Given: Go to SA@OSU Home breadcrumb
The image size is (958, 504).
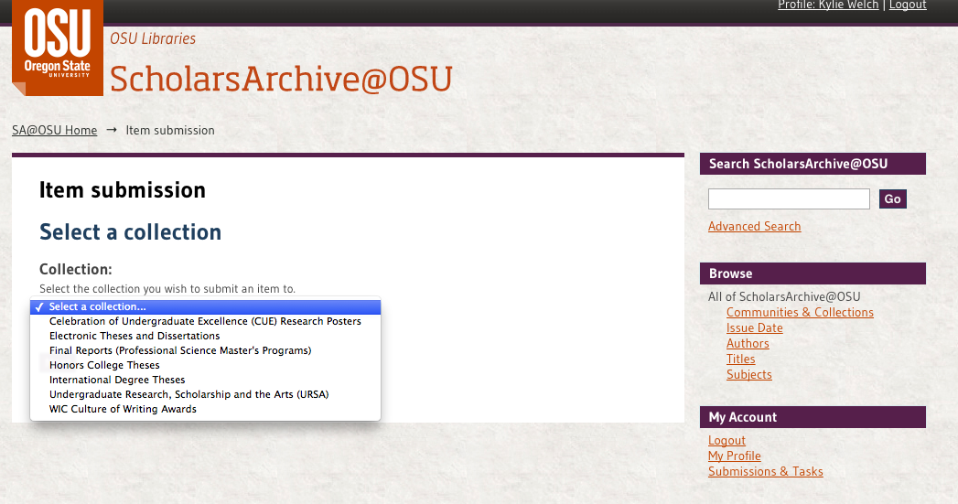Looking at the screenshot, I should [x=54, y=130].
